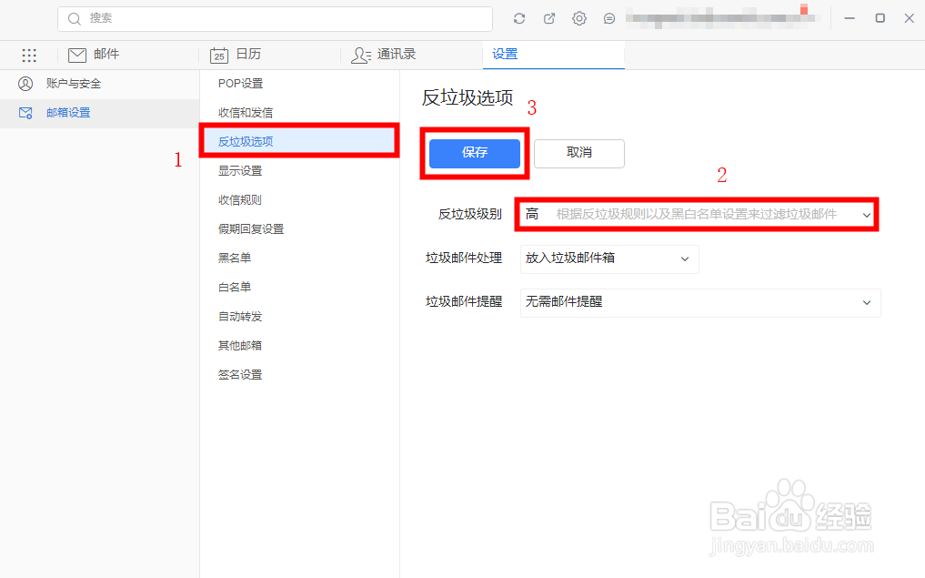Viewport: 925px width, 578px height.
Task: Click the feedback message bubble icon
Action: click(x=609, y=17)
